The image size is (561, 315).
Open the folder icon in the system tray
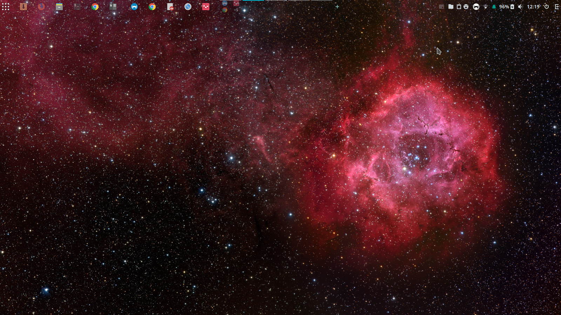451,7
